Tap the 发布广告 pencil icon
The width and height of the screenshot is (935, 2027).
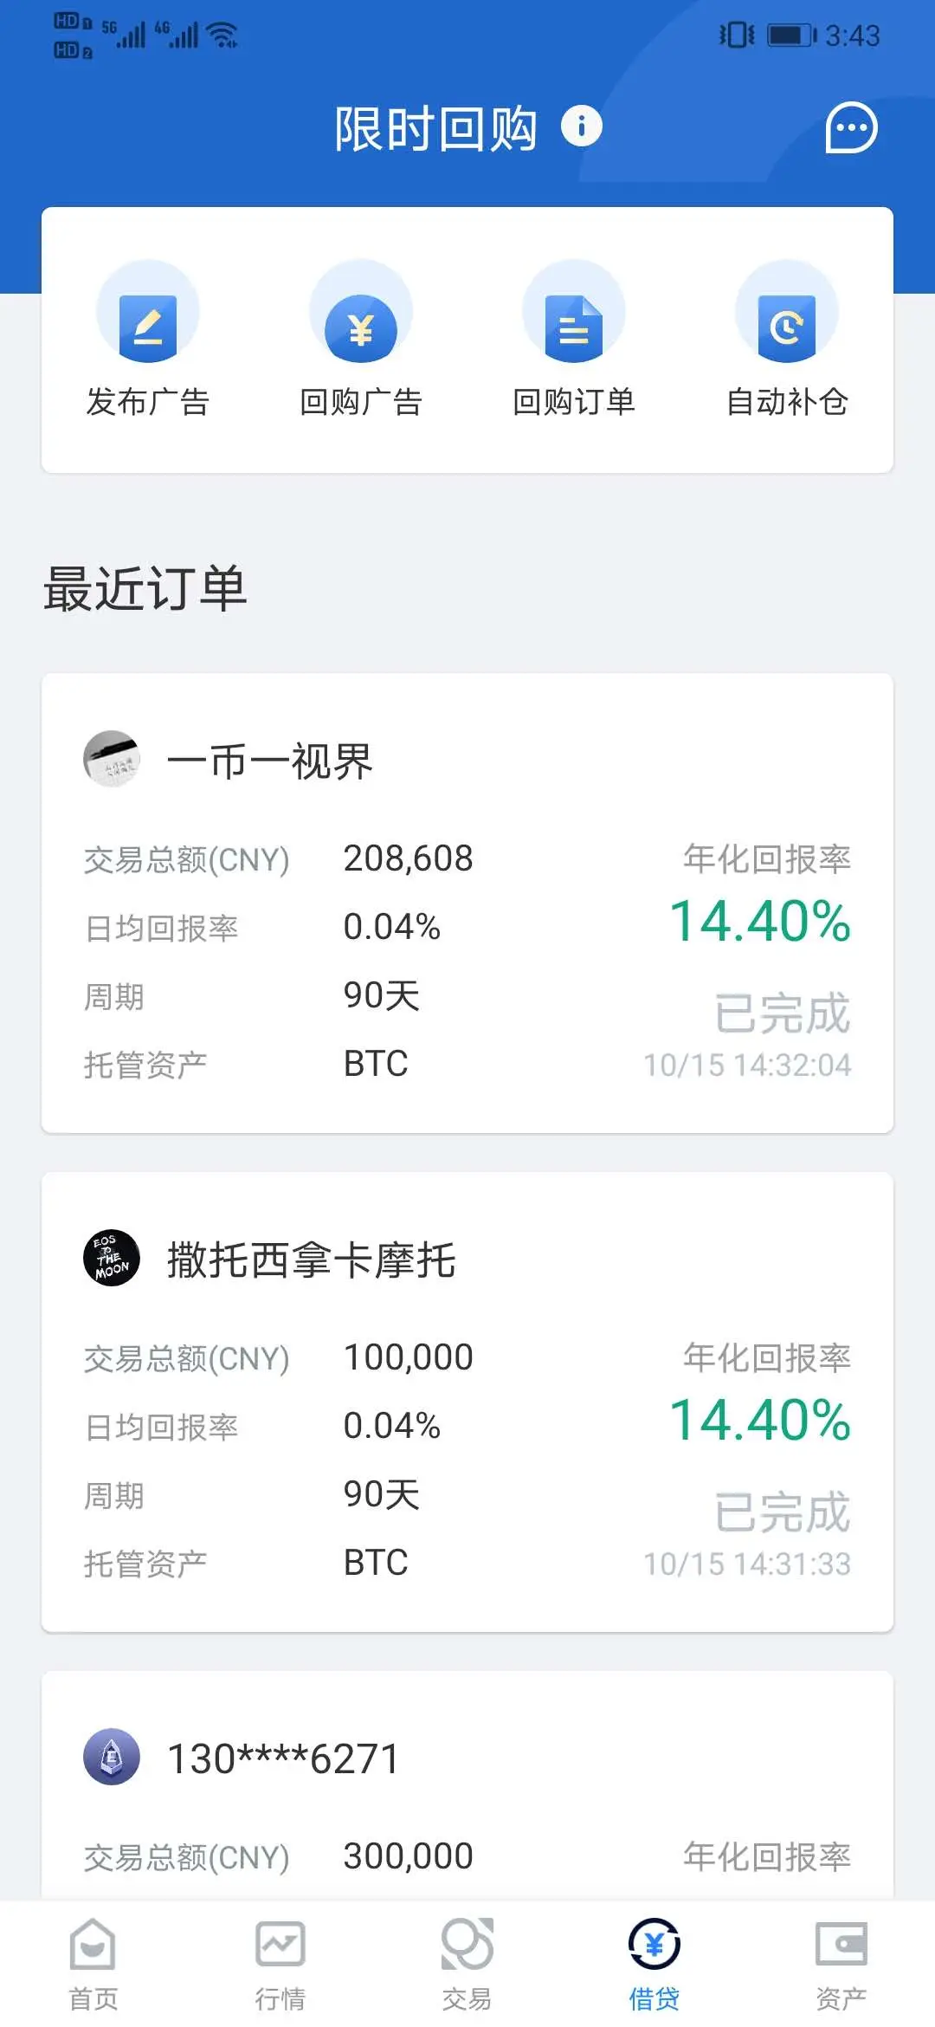pos(148,327)
